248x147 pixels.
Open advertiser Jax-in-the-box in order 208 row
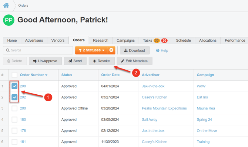(153, 86)
